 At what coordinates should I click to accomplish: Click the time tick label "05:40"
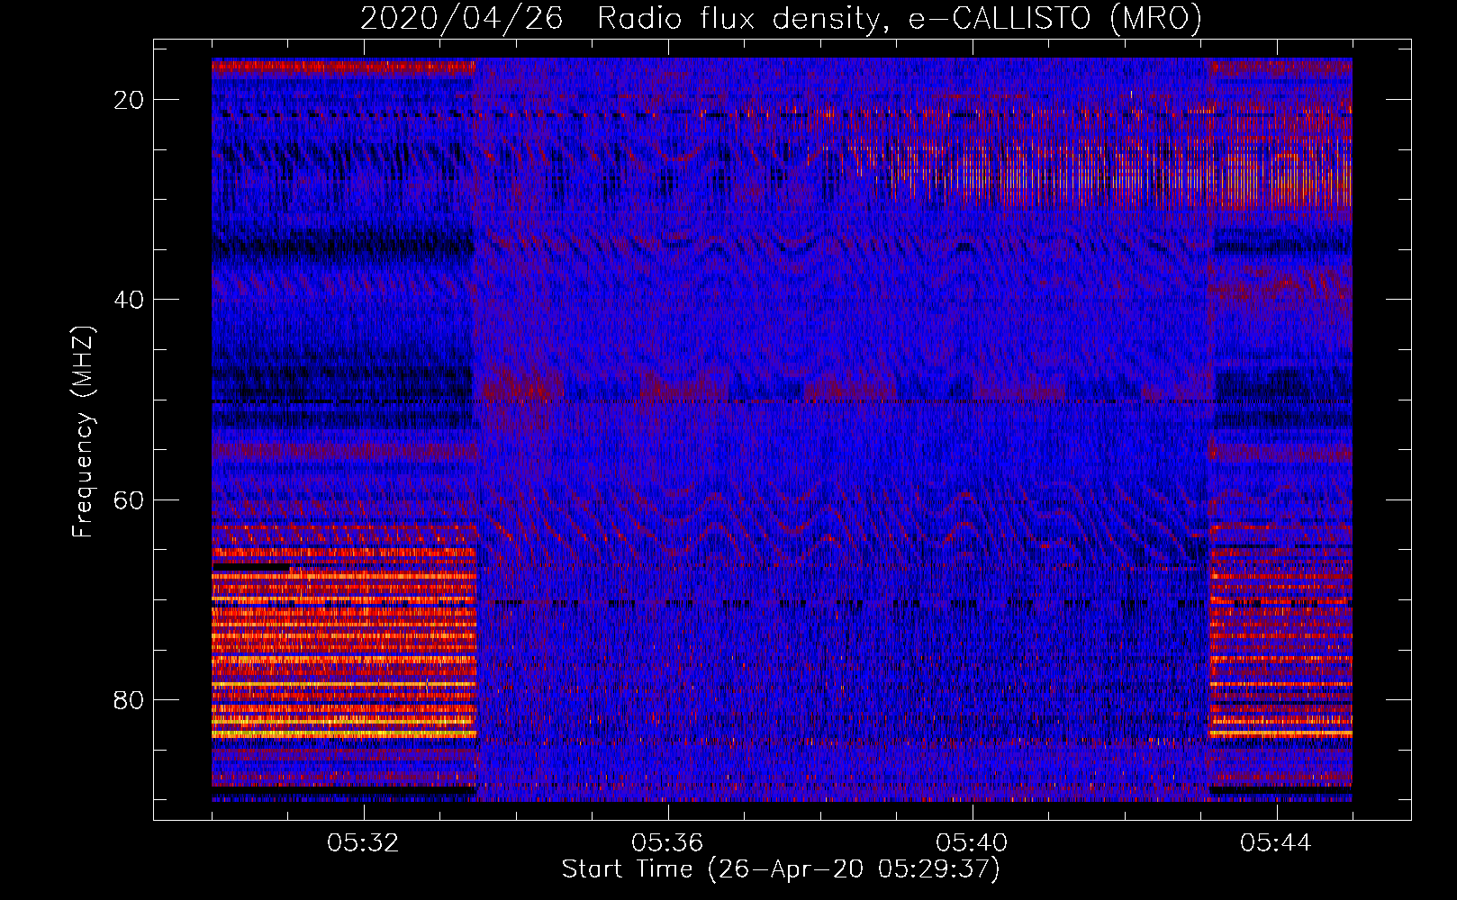(972, 843)
